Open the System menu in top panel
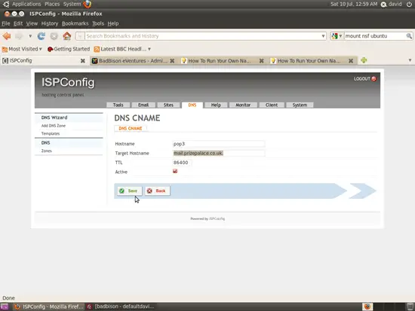Screen dimensions: 415x311 72,5
